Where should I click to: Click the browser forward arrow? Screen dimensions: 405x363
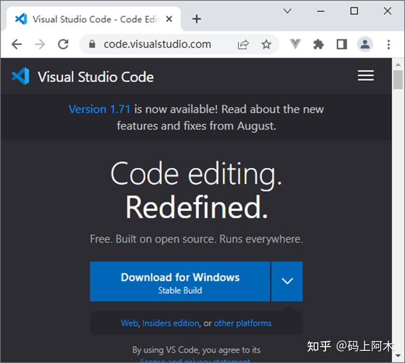(x=40, y=44)
